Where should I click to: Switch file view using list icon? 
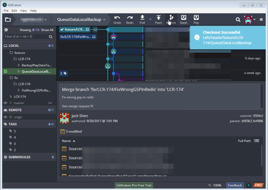[256, 141]
